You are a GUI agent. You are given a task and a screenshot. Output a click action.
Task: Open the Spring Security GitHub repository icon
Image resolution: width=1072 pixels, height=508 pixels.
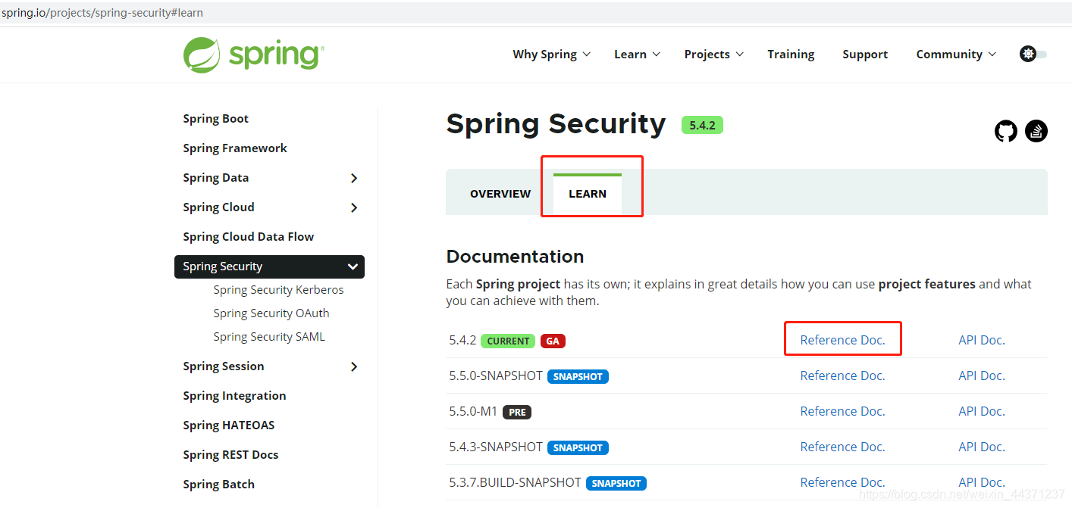[x=1006, y=130]
